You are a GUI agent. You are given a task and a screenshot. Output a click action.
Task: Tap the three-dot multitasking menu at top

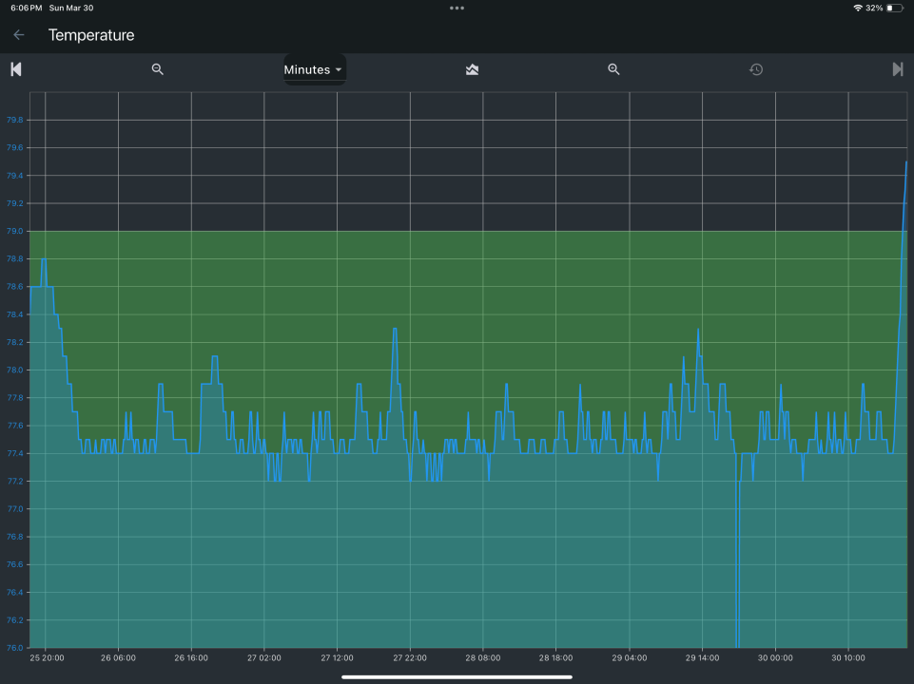tap(457, 8)
